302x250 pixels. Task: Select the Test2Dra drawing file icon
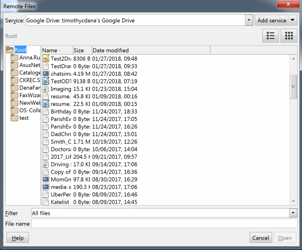[x=46, y=58]
